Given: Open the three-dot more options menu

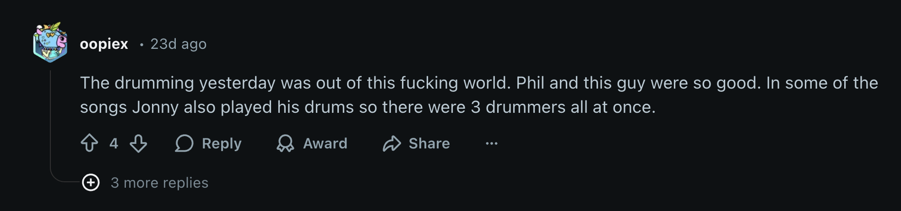Looking at the screenshot, I should point(491,143).
